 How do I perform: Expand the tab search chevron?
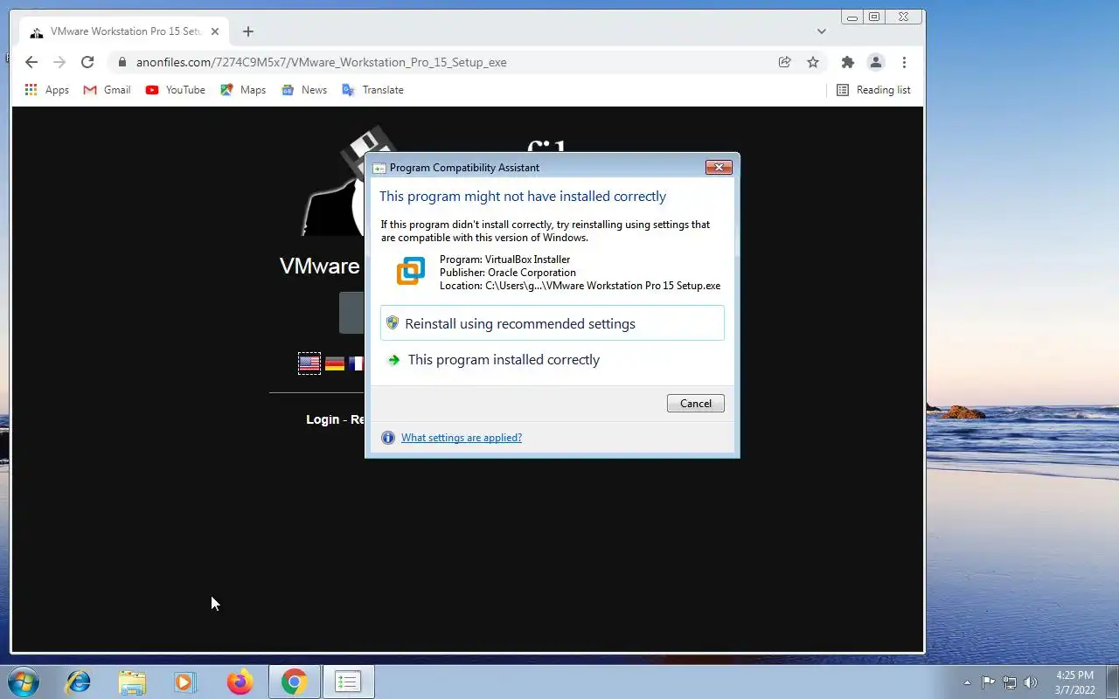[821, 31]
